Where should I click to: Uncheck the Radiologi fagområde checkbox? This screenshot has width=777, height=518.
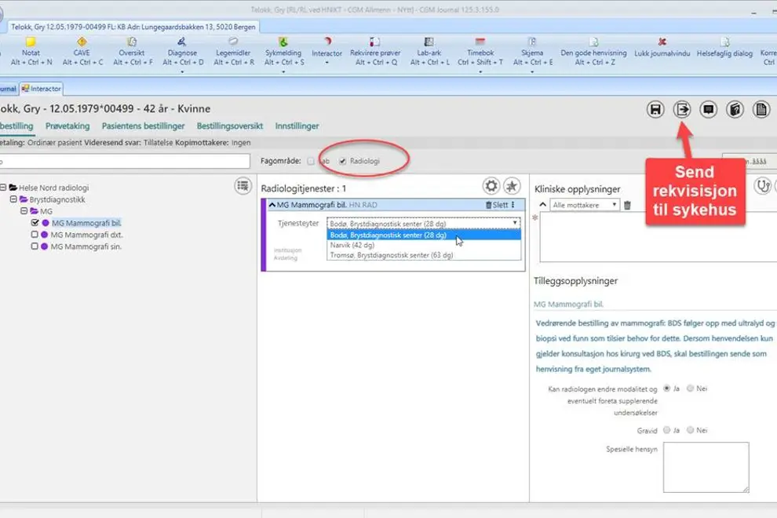[342, 159]
